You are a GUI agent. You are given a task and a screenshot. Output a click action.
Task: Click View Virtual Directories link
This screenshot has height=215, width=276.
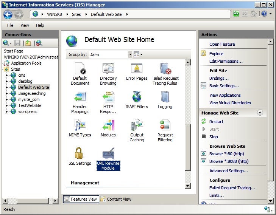click(x=230, y=103)
